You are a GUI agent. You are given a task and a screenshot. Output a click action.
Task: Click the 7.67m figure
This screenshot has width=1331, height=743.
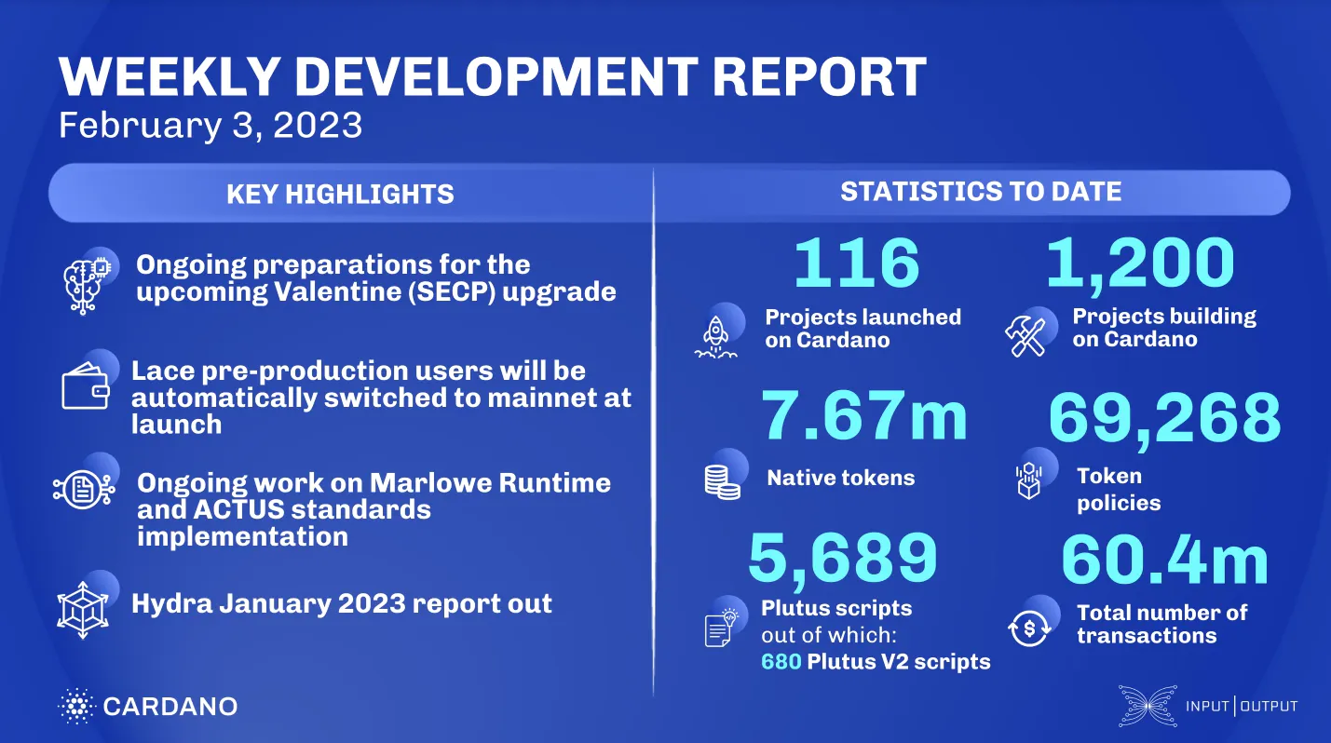865,417
